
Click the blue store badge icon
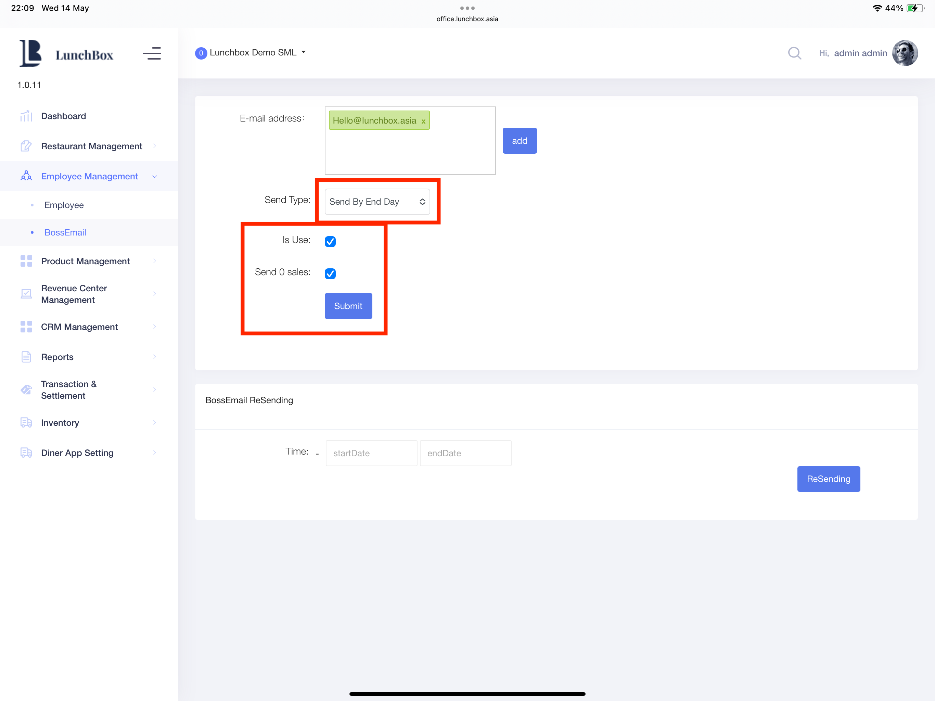(x=201, y=53)
